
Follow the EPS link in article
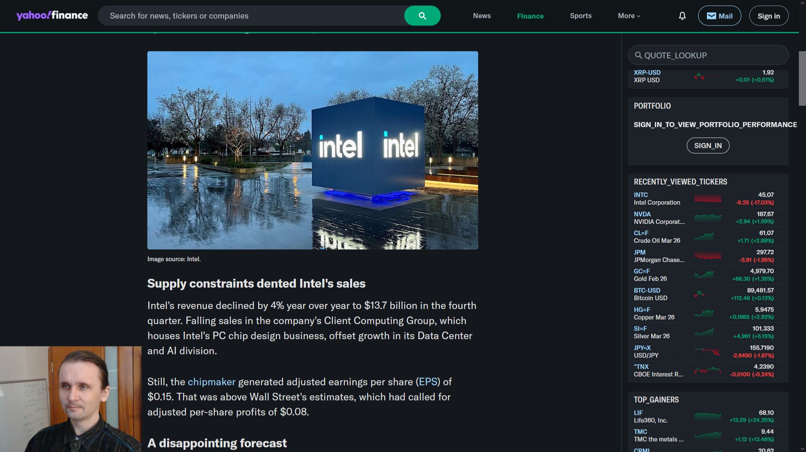tap(428, 382)
